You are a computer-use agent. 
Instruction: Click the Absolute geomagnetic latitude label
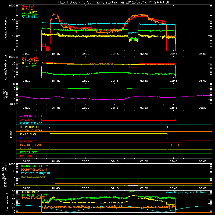186,192
